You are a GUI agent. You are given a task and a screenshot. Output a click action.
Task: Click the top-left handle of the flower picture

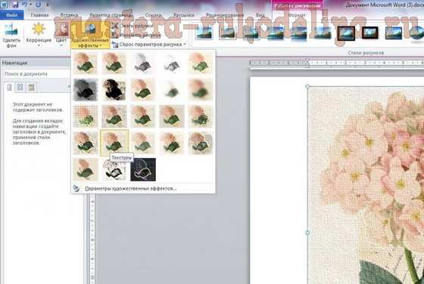coord(307,86)
